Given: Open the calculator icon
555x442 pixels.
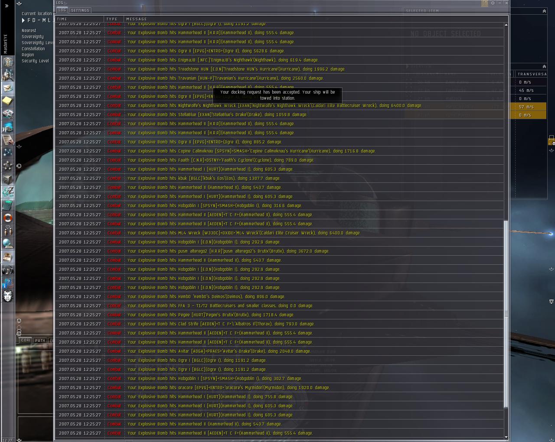Looking at the screenshot, I should (x=8, y=205).
